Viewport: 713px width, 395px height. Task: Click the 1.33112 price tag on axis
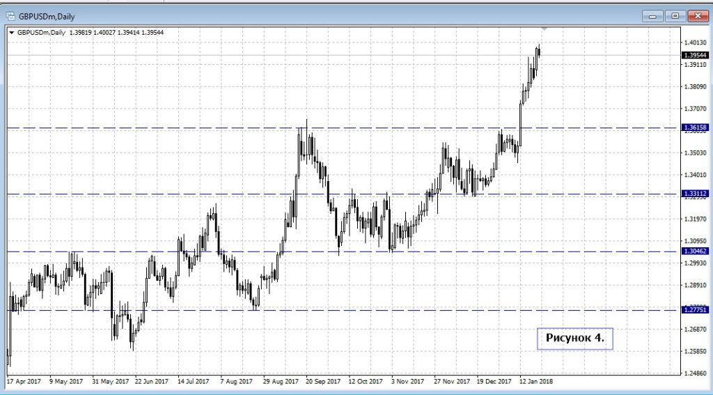(696, 194)
